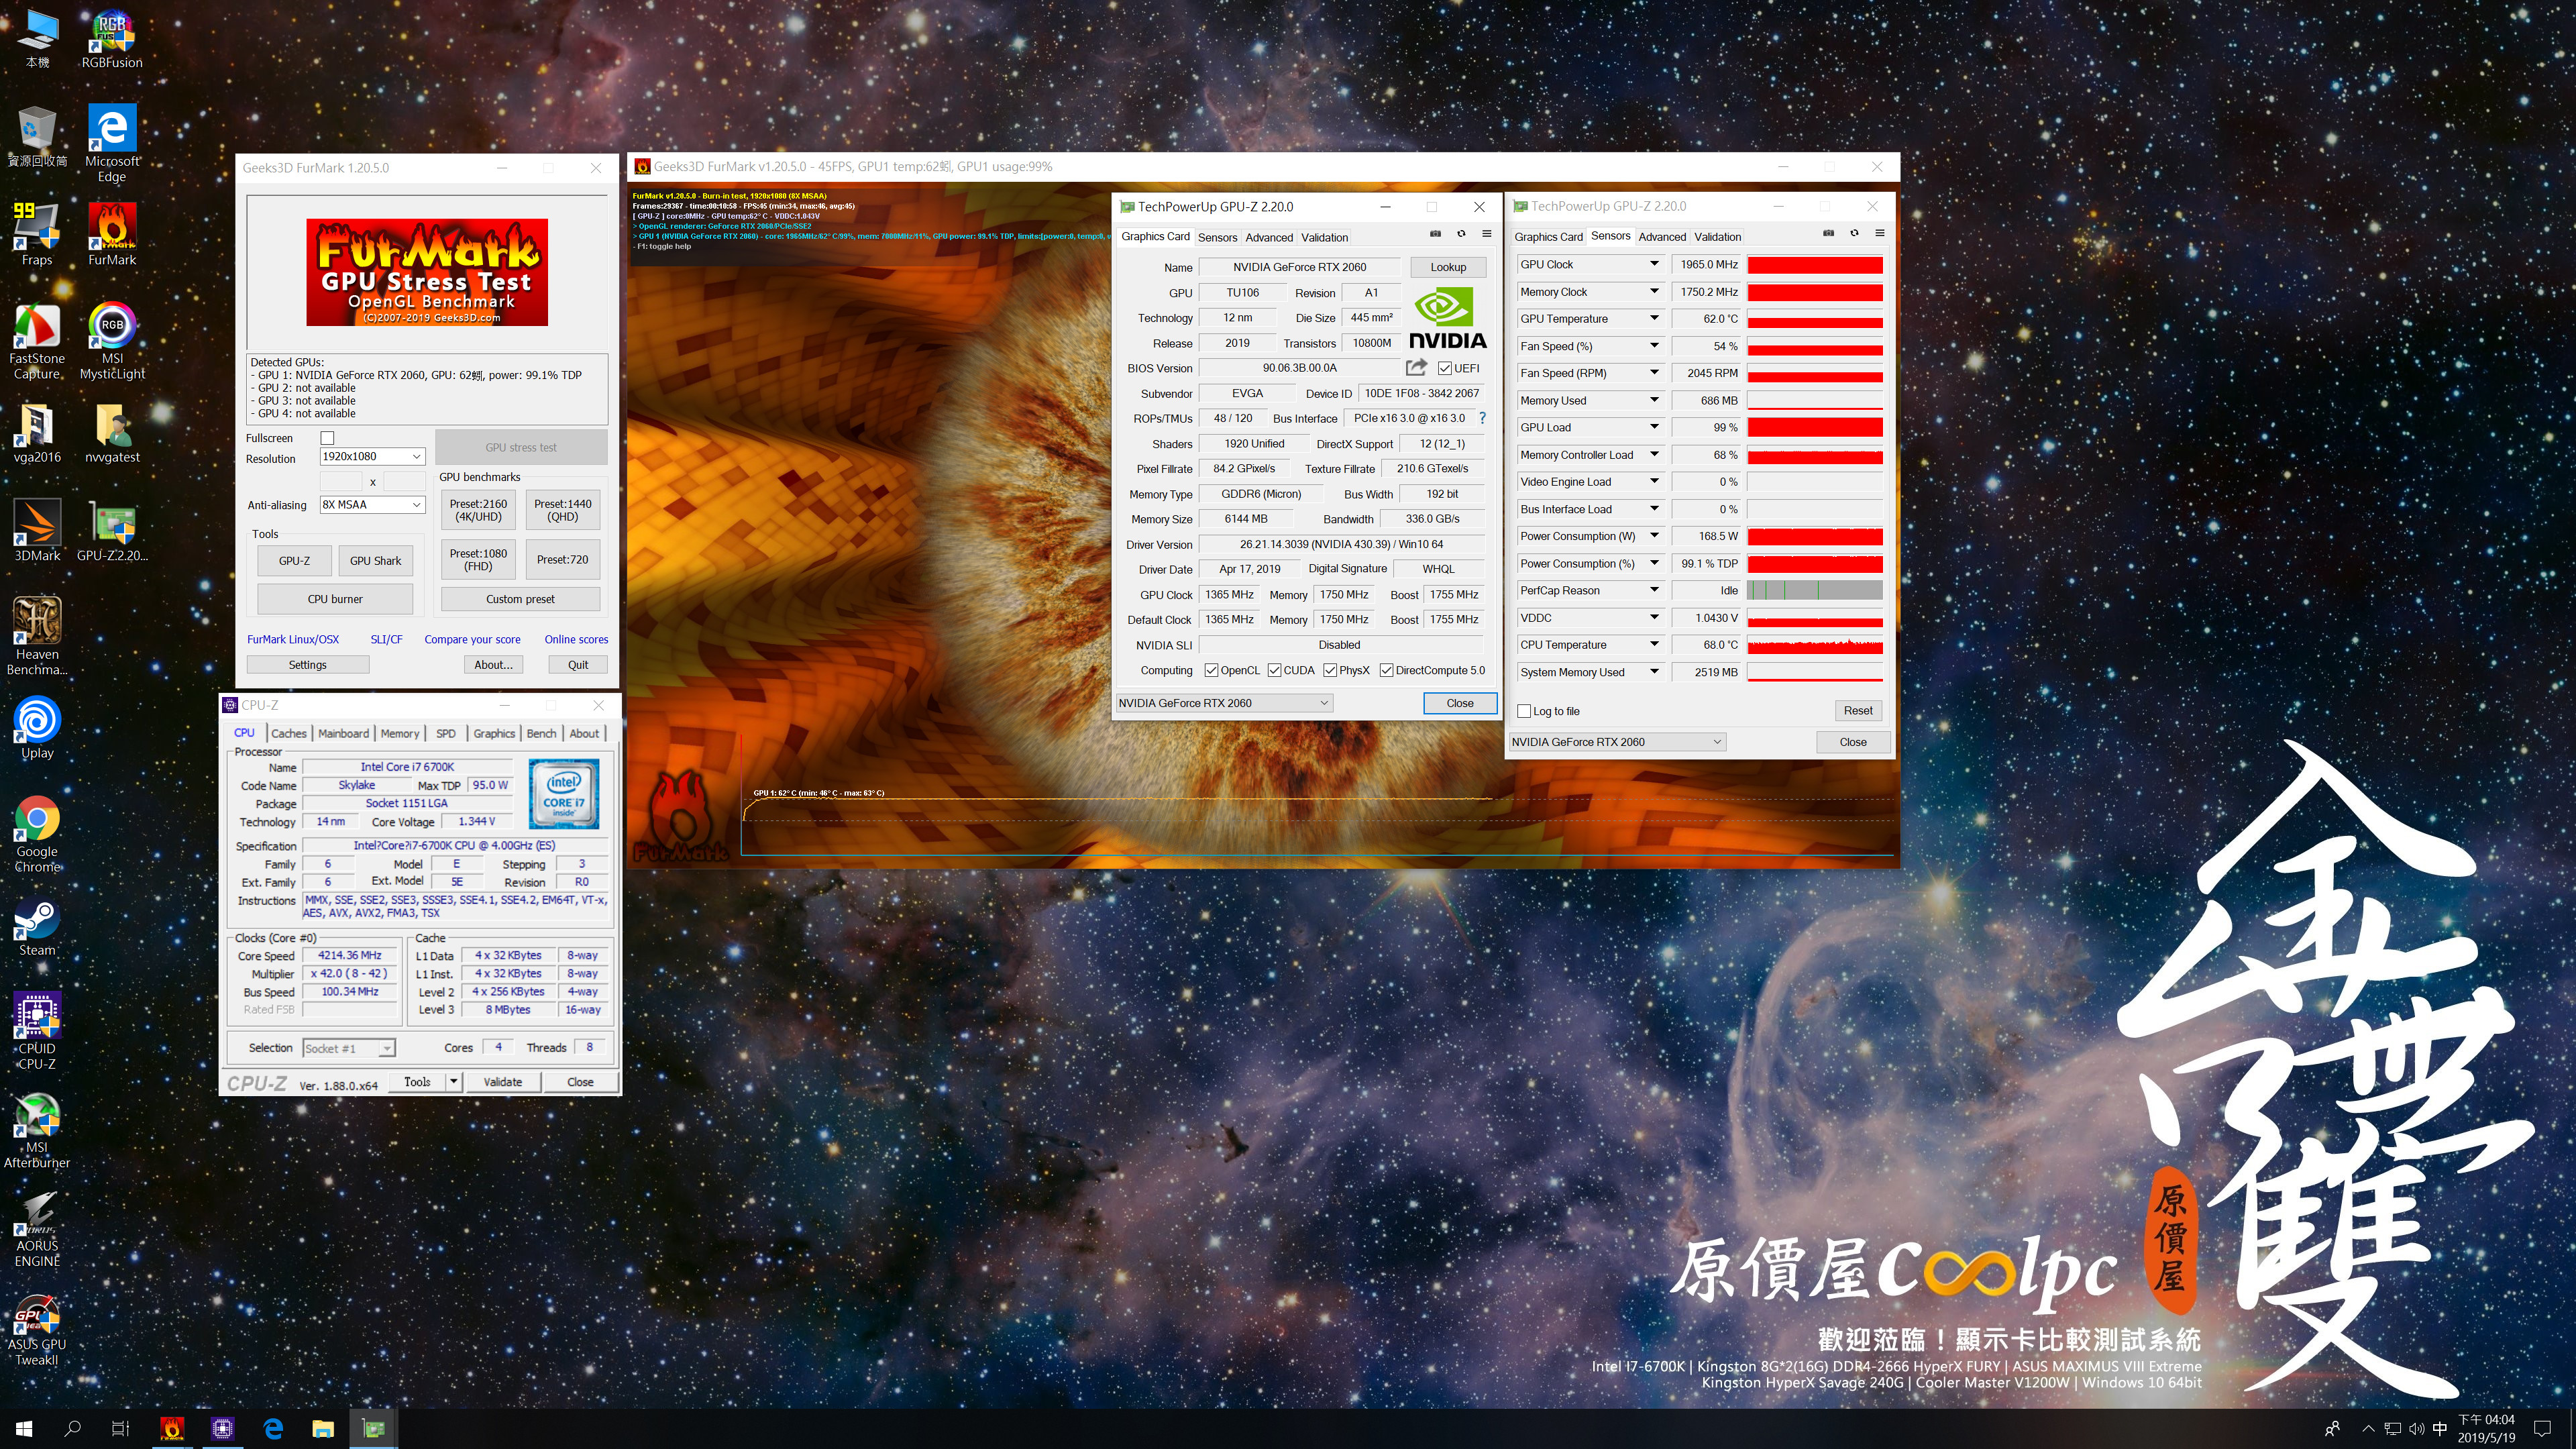Click the Reset button in GPU-Z Sensors
2576x1449 pixels.
[1858, 711]
